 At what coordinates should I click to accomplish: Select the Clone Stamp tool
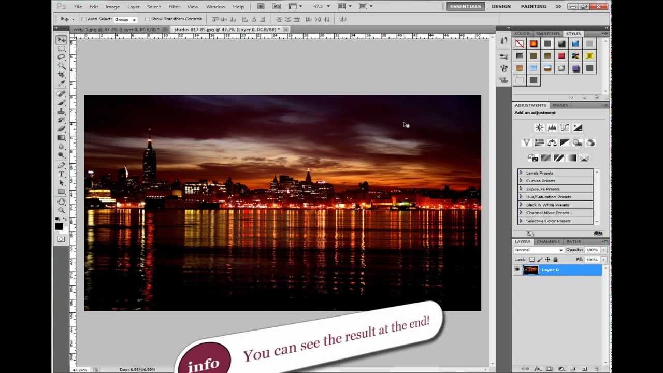point(61,111)
